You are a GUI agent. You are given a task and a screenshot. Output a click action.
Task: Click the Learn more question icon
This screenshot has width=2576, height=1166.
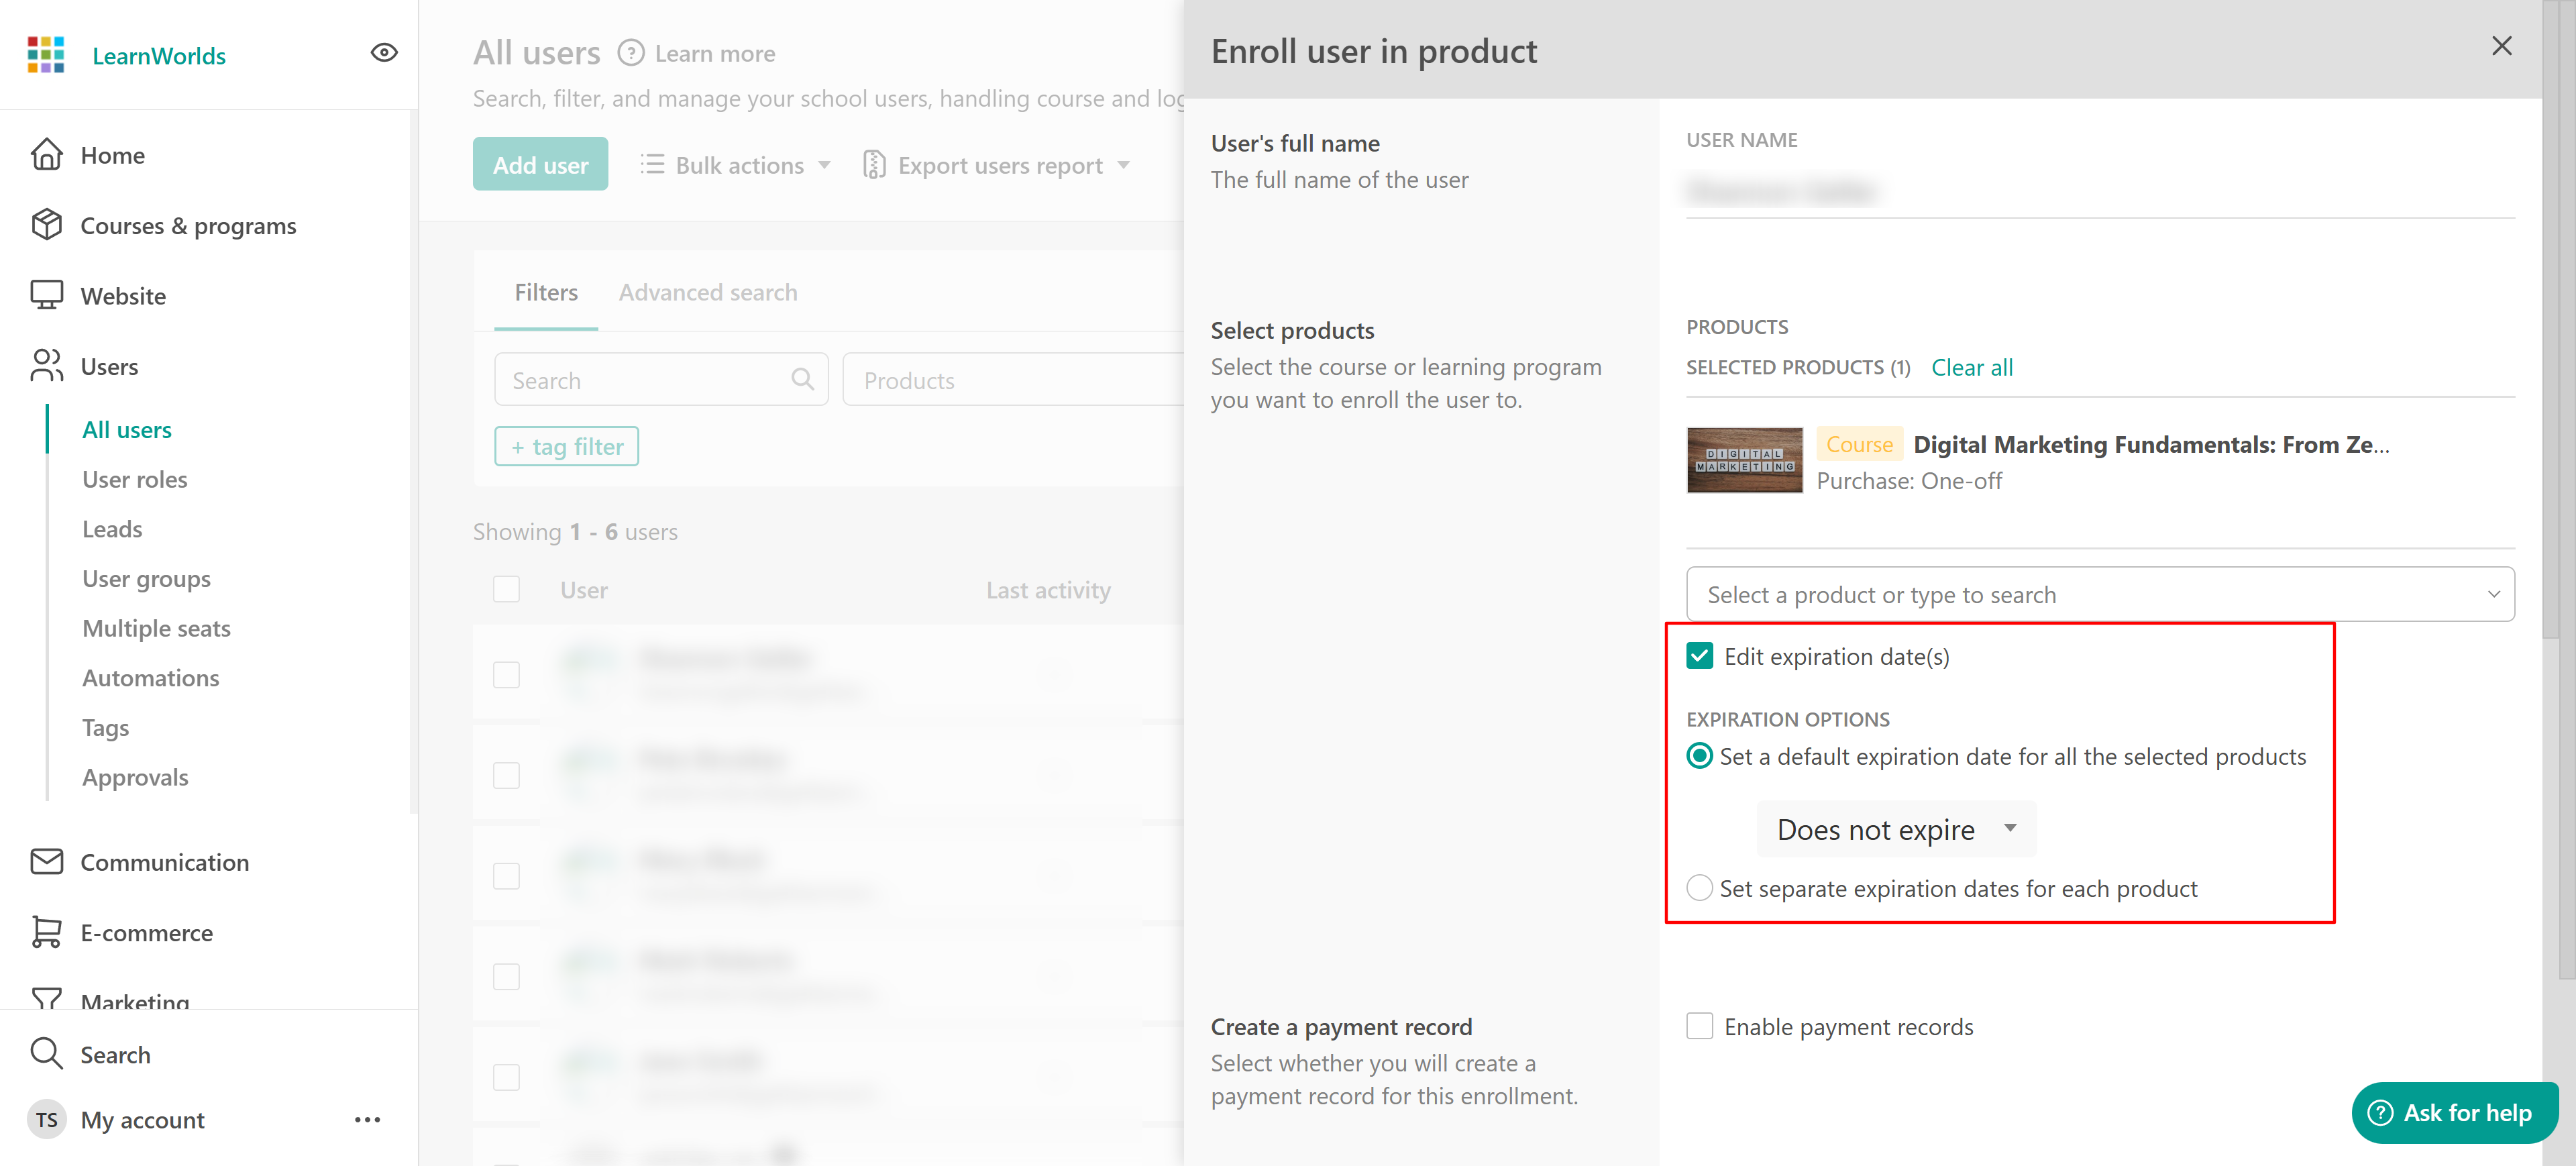[x=630, y=53]
